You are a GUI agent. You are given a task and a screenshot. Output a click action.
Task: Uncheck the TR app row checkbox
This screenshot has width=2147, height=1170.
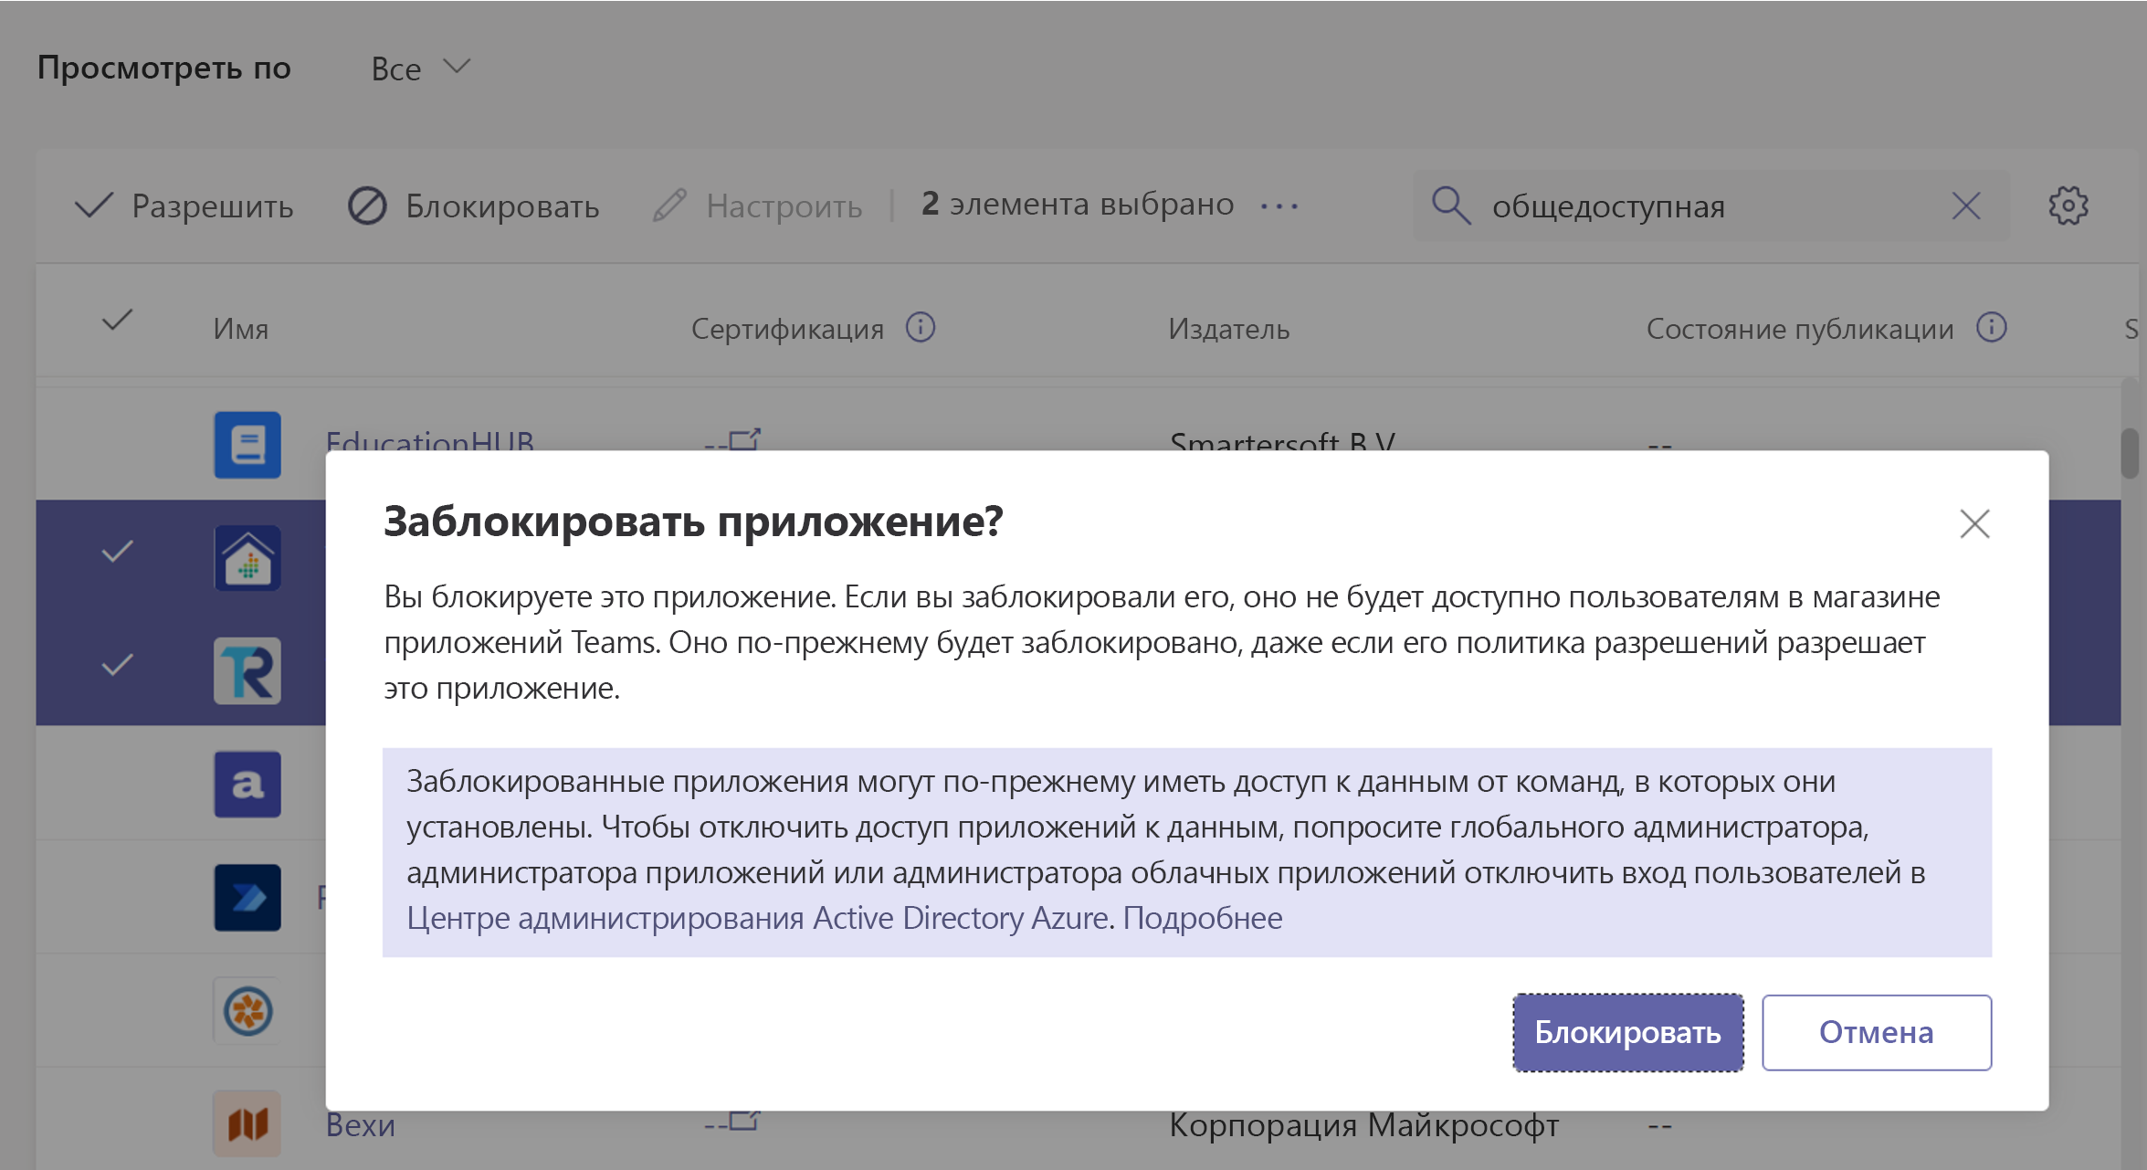pyautogui.click(x=117, y=665)
